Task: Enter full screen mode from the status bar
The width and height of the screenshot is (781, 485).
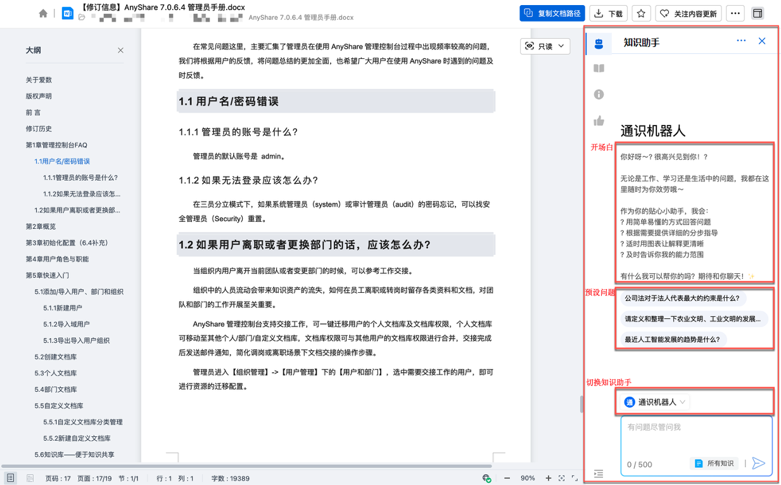Action: [x=575, y=478]
